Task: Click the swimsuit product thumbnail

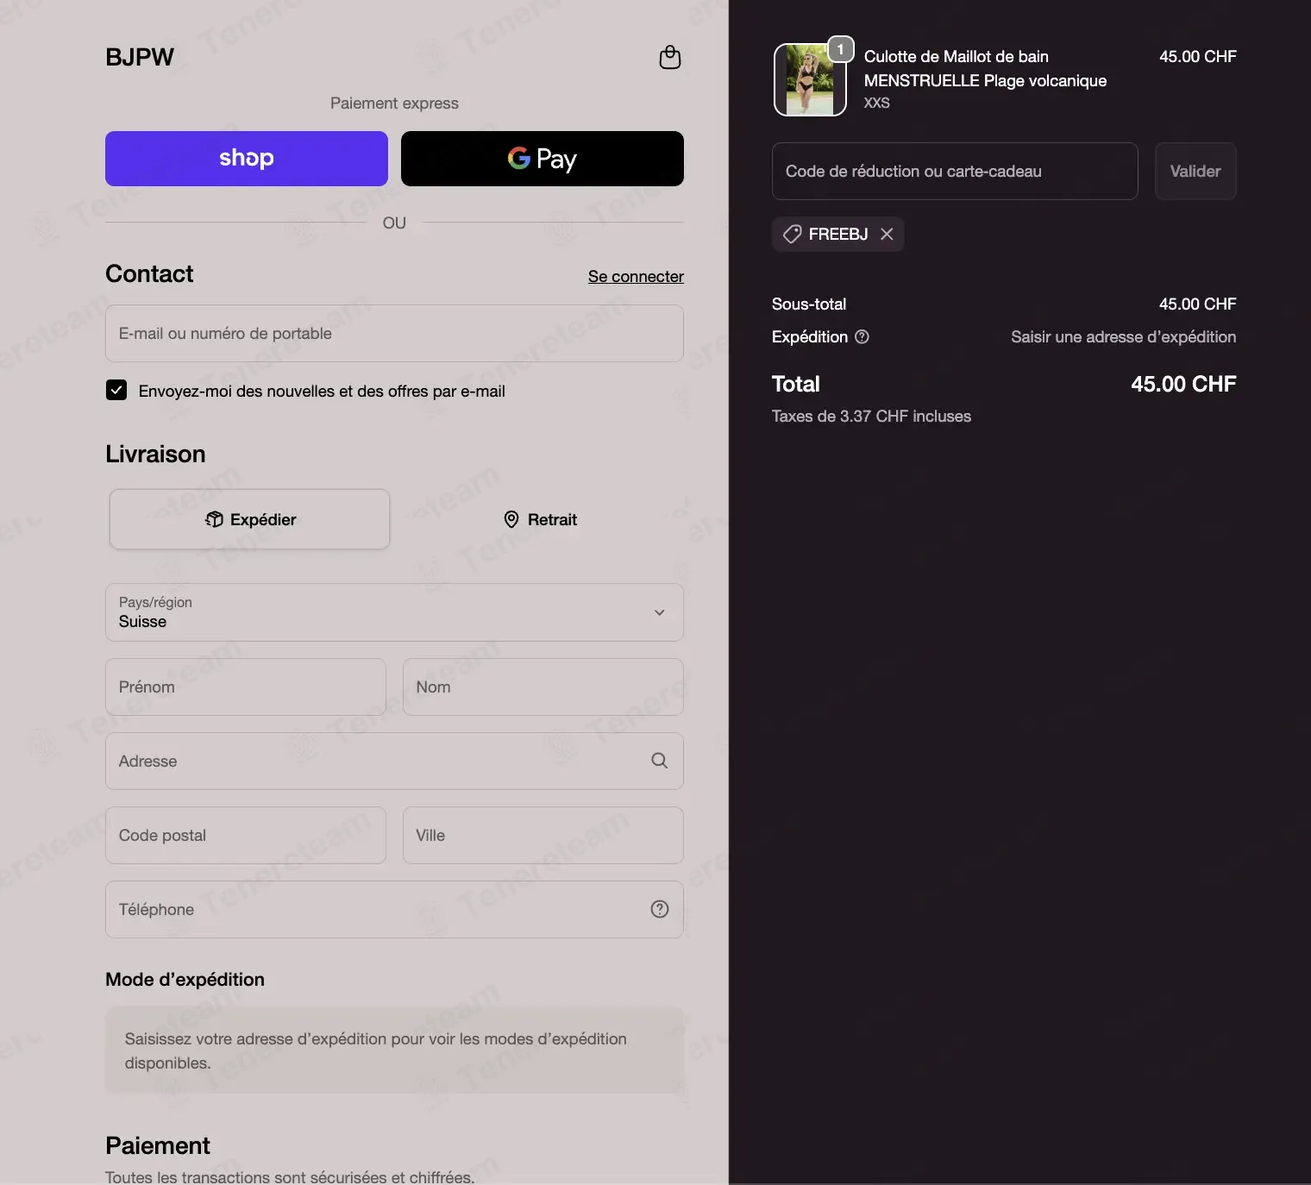Action: click(810, 79)
